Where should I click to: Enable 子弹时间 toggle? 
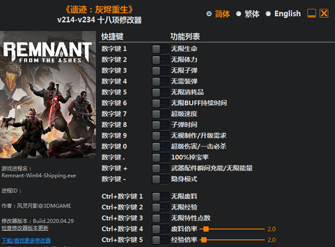pos(160,125)
